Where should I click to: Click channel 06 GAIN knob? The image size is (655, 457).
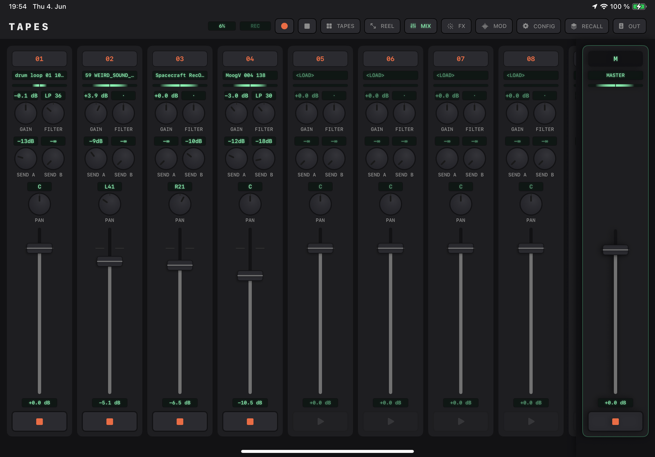pos(377,113)
